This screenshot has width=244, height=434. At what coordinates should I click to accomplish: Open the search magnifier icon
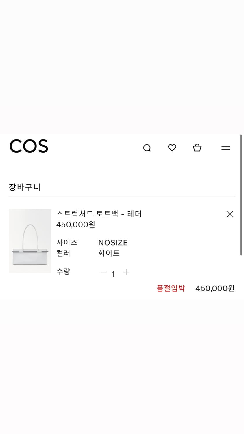tap(147, 148)
